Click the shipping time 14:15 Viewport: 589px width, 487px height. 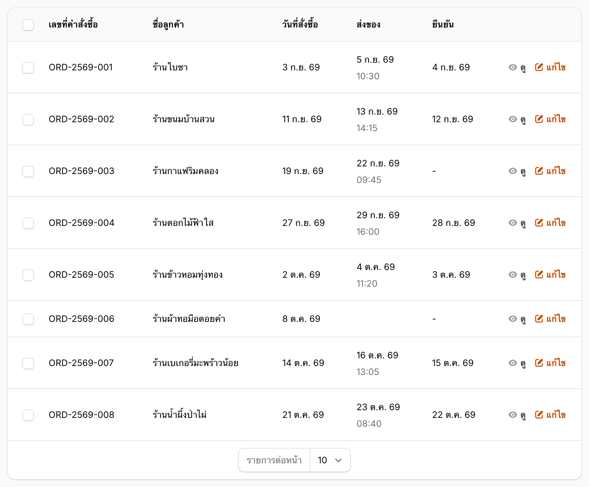coord(367,128)
